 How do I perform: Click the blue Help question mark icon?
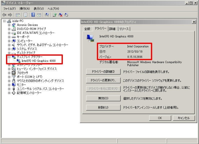click(x=33, y=15)
